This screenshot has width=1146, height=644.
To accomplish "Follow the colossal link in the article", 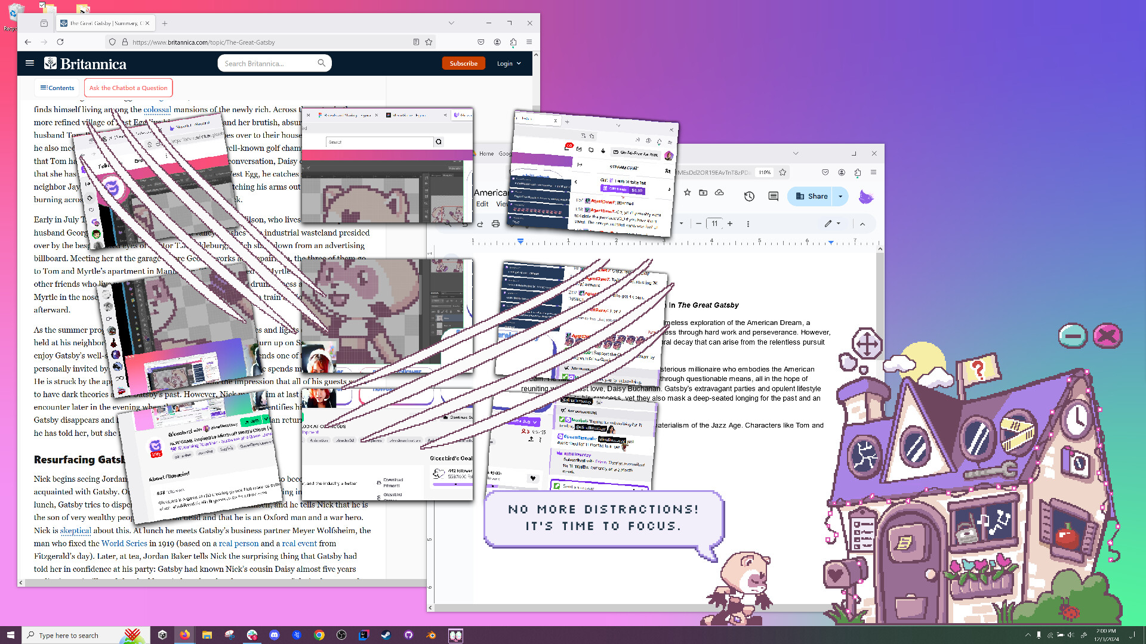I will coord(157,110).
